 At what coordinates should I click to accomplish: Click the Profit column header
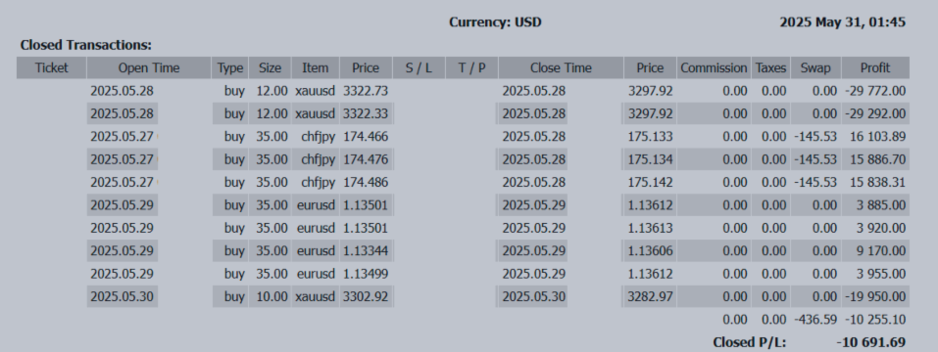pos(875,68)
